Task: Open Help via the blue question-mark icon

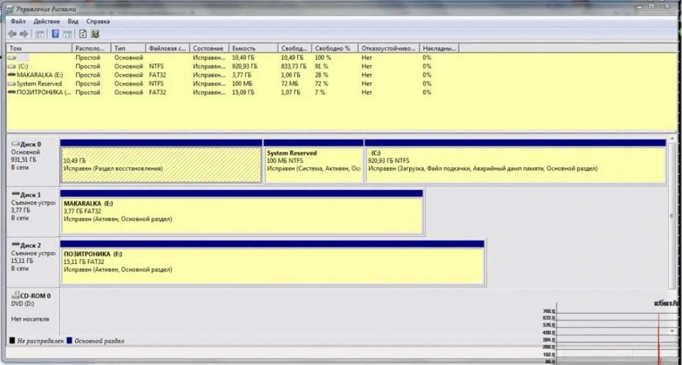Action: [55, 34]
